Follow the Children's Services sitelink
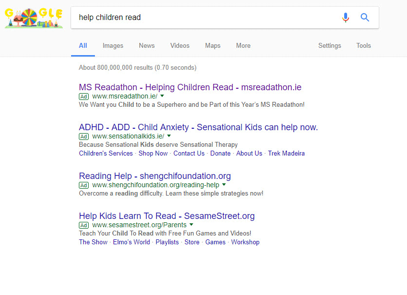 pyautogui.click(x=106, y=153)
